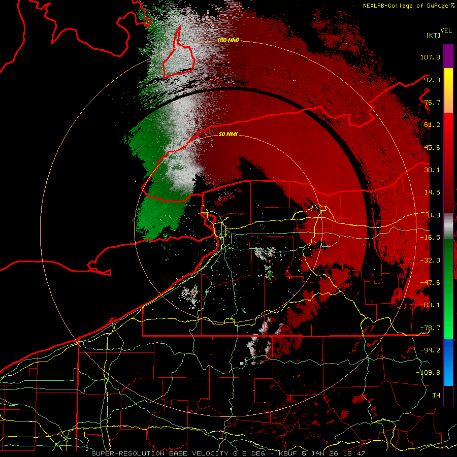Click the 50 NMI range ring label
The width and height of the screenshot is (457, 457).
pyautogui.click(x=228, y=134)
